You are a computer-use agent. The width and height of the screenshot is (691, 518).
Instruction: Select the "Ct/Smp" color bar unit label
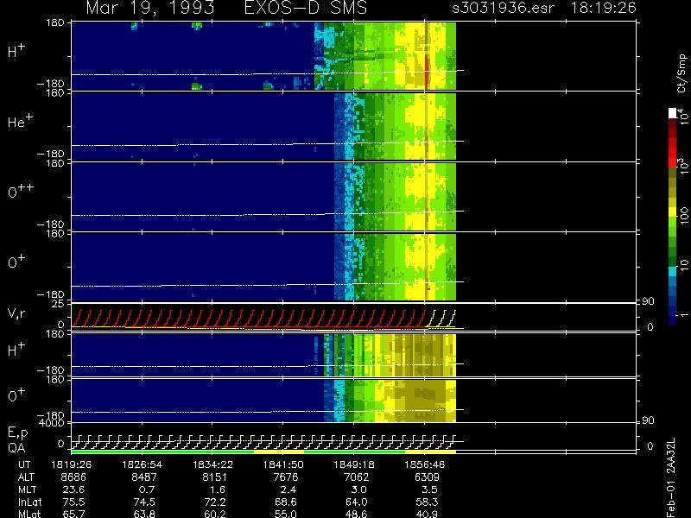coord(681,73)
